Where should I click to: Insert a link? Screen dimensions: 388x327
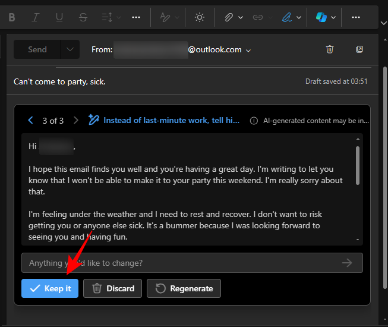258,17
